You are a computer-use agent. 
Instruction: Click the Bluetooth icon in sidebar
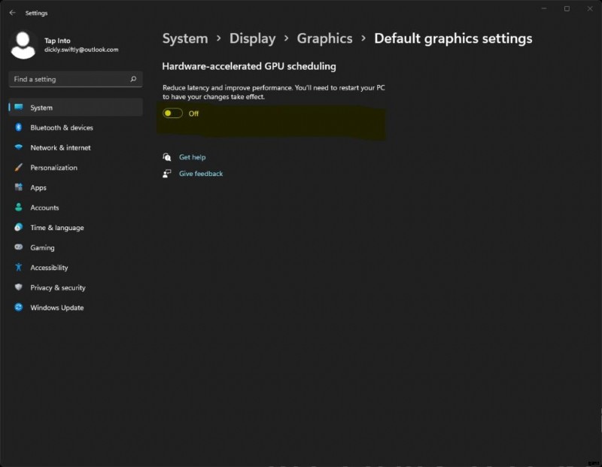tap(18, 127)
